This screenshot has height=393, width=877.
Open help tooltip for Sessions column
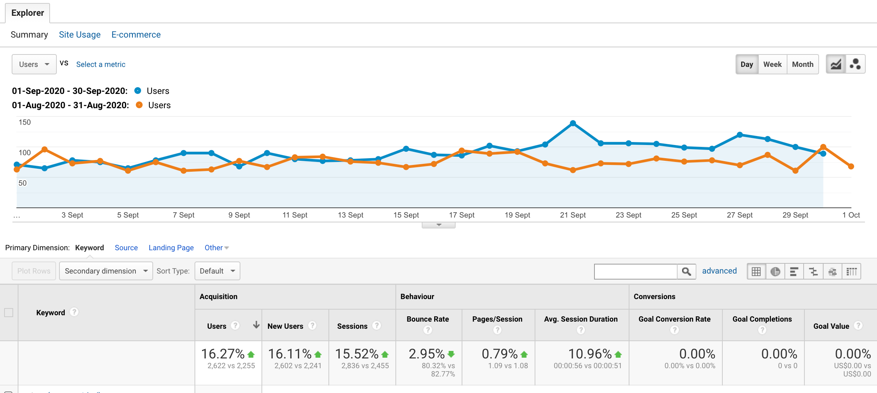coord(377,325)
